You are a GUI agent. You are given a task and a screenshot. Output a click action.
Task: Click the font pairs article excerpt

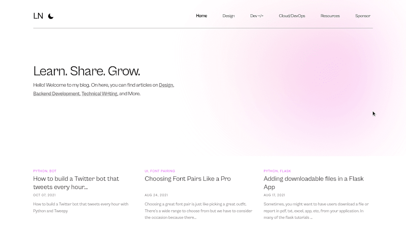(198, 211)
